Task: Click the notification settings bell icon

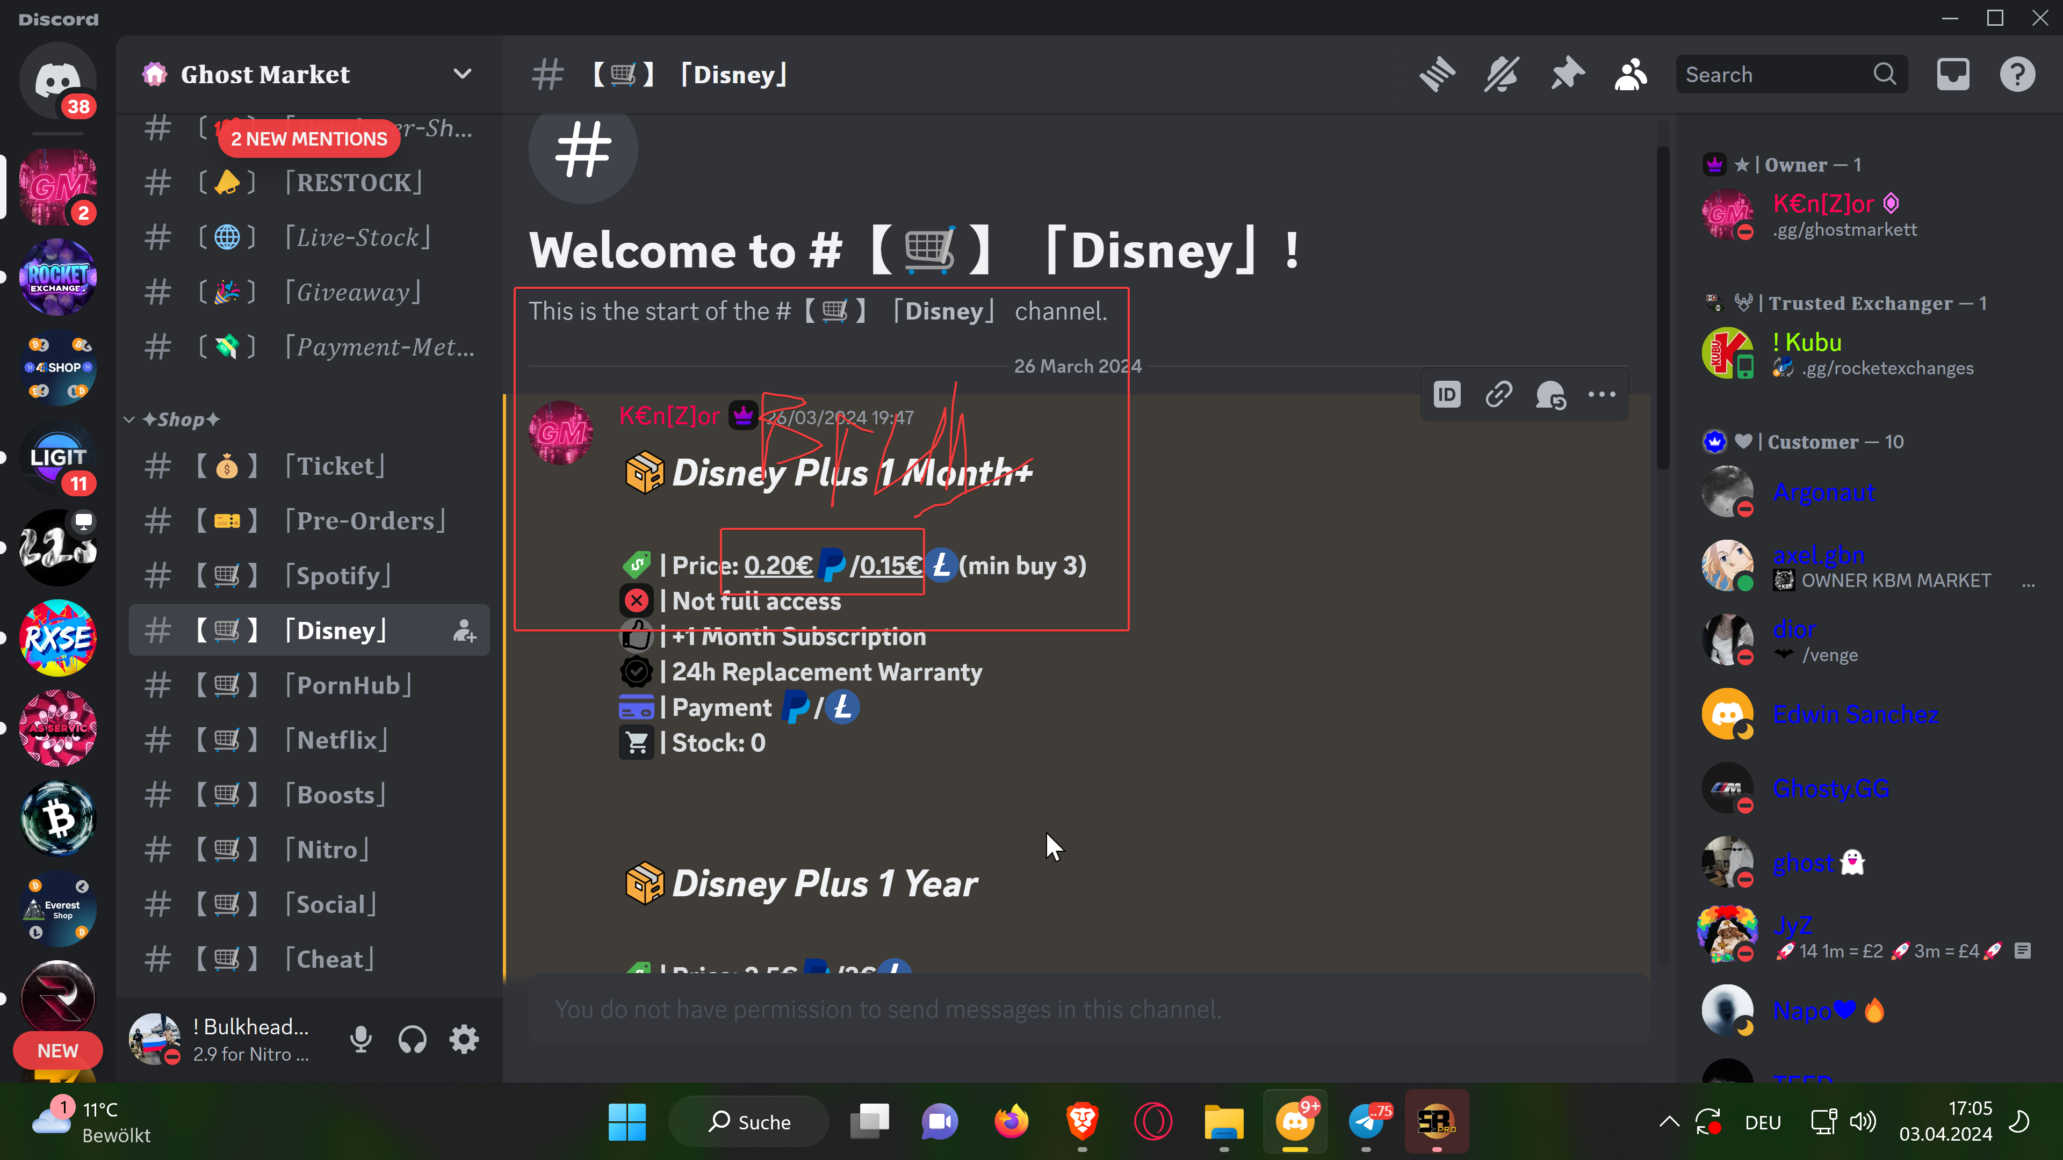Action: [x=1502, y=75]
